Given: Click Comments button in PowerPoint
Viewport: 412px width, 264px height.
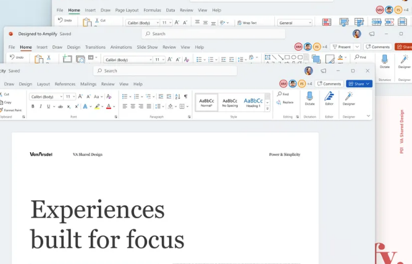Looking at the screenshot, I should pos(377,47).
